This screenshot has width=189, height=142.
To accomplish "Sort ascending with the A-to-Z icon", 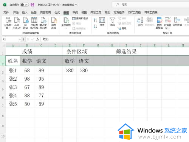I will point(95,20).
